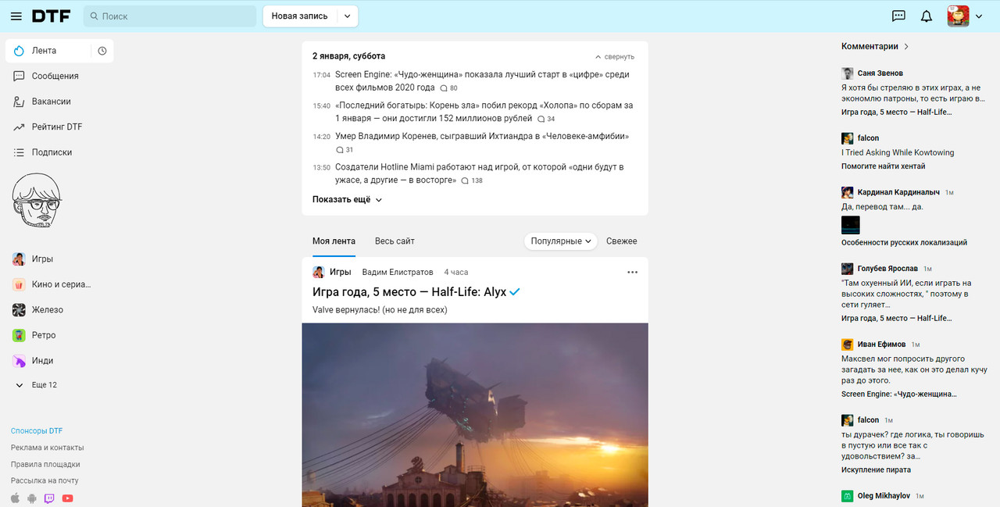Open Правила площадки link

point(45,464)
